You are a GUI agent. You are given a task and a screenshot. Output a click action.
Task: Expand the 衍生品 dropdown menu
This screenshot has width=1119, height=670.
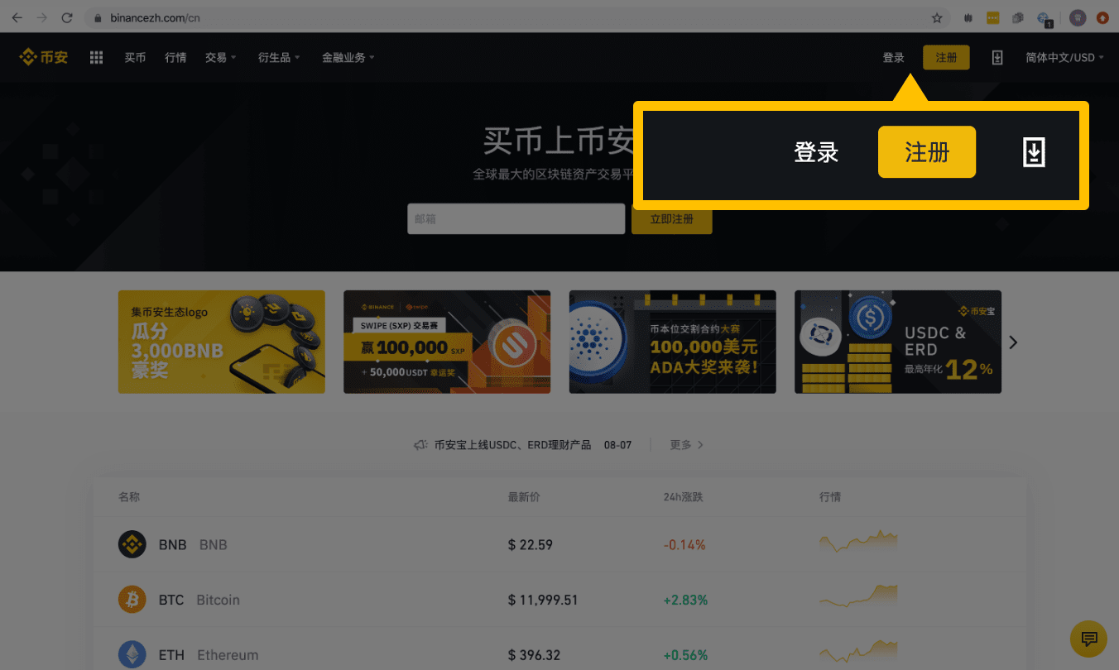[279, 57]
